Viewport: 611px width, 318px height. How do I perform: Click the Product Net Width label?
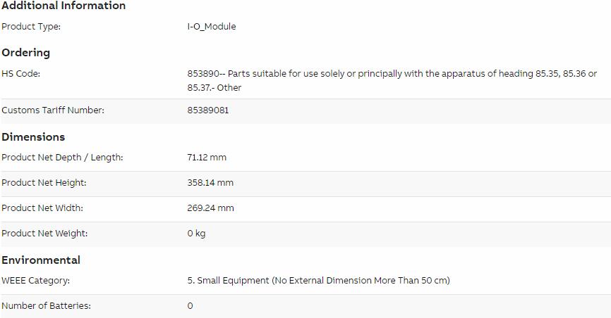tap(42, 208)
